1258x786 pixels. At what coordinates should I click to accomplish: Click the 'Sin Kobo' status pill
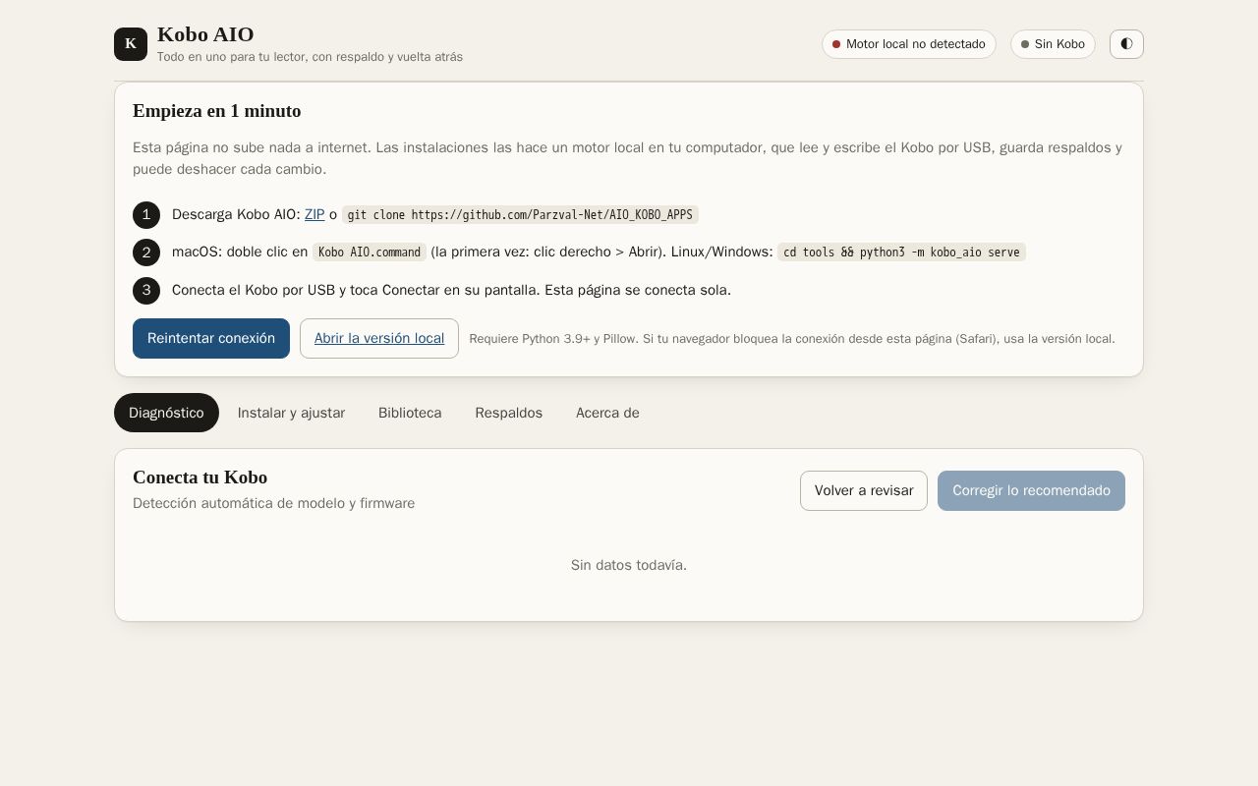coord(1053,44)
